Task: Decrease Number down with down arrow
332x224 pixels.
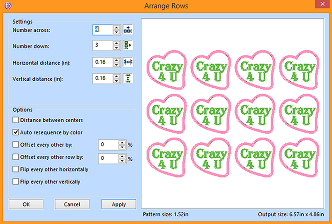Action: pyautogui.click(x=117, y=47)
